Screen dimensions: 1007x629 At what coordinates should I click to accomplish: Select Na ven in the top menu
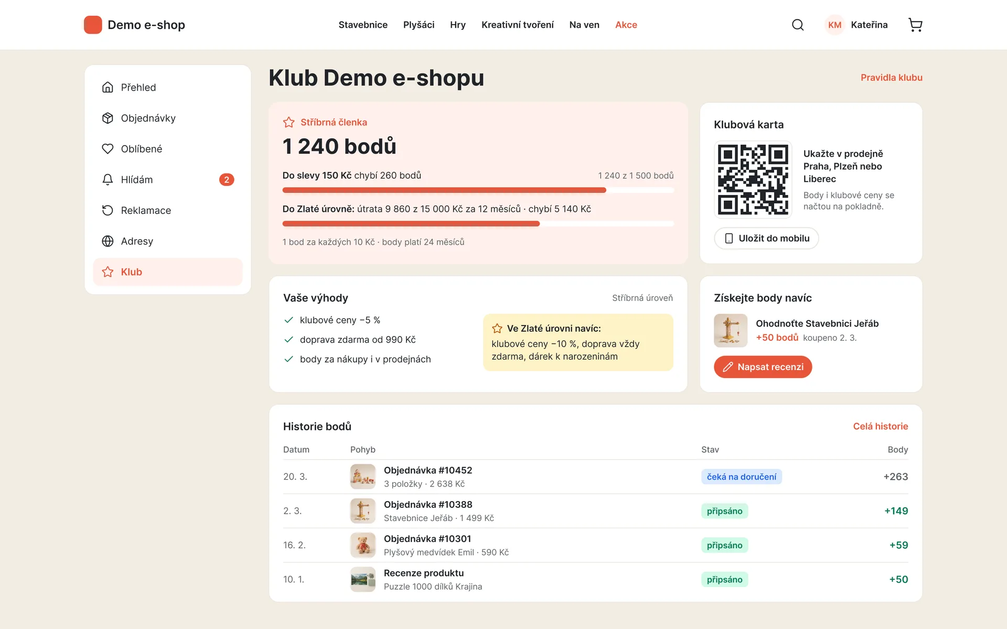point(584,25)
